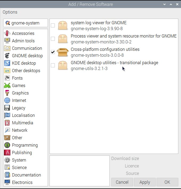Click into the gnome-system search field
181x189 pixels.
[x=26, y=23]
